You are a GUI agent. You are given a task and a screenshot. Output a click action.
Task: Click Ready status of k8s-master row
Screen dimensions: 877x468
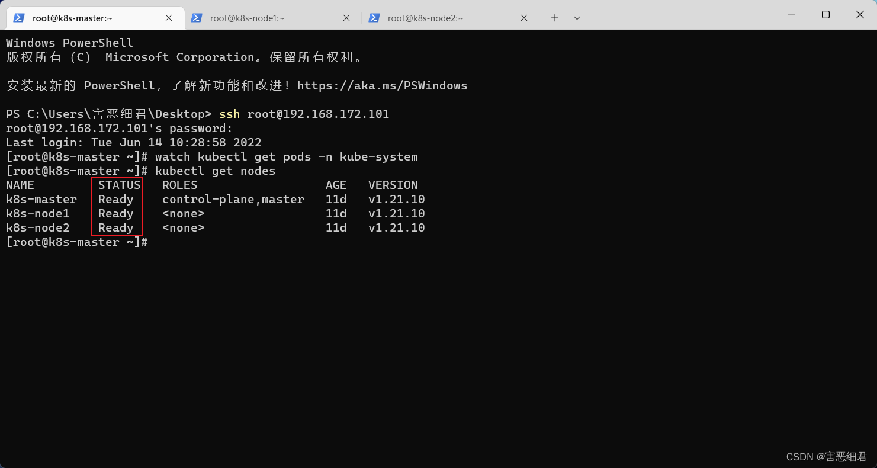116,199
